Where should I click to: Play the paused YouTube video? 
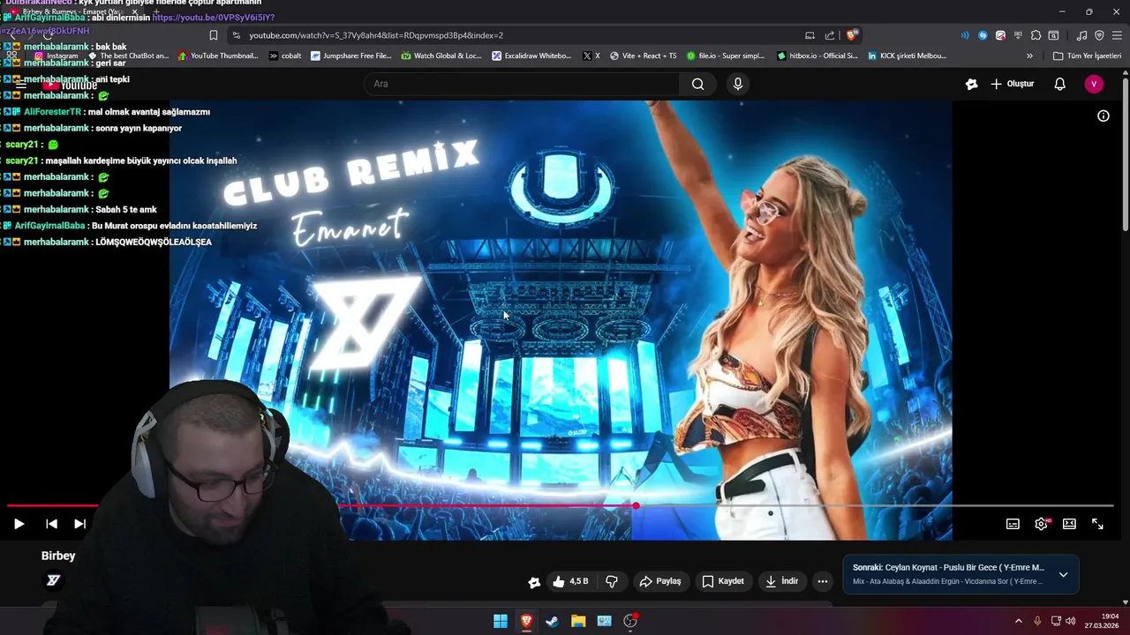tap(19, 524)
